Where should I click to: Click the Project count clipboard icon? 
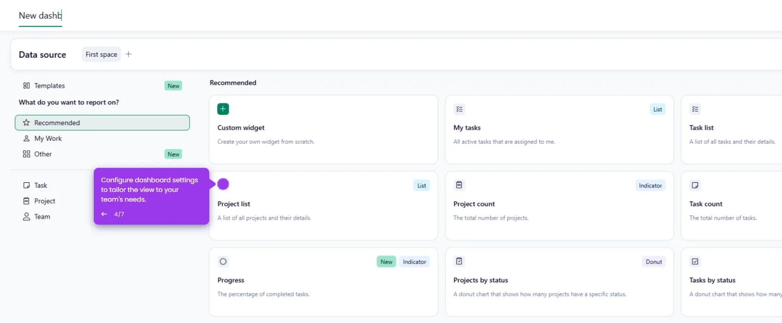pos(459,185)
